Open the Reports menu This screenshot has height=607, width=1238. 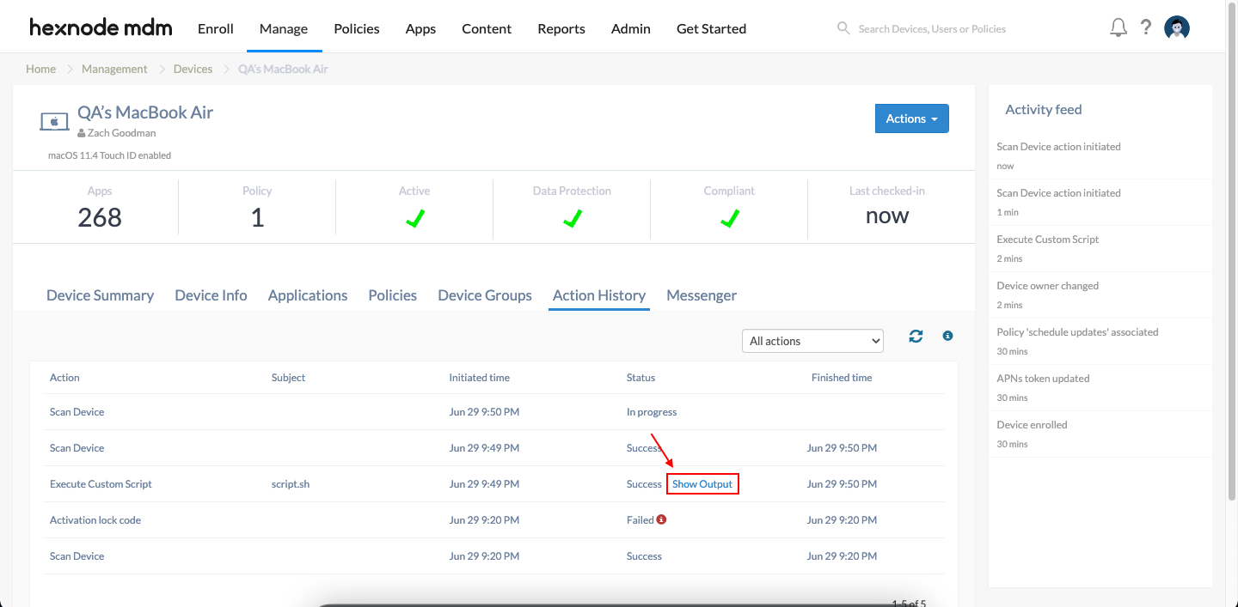[561, 28]
